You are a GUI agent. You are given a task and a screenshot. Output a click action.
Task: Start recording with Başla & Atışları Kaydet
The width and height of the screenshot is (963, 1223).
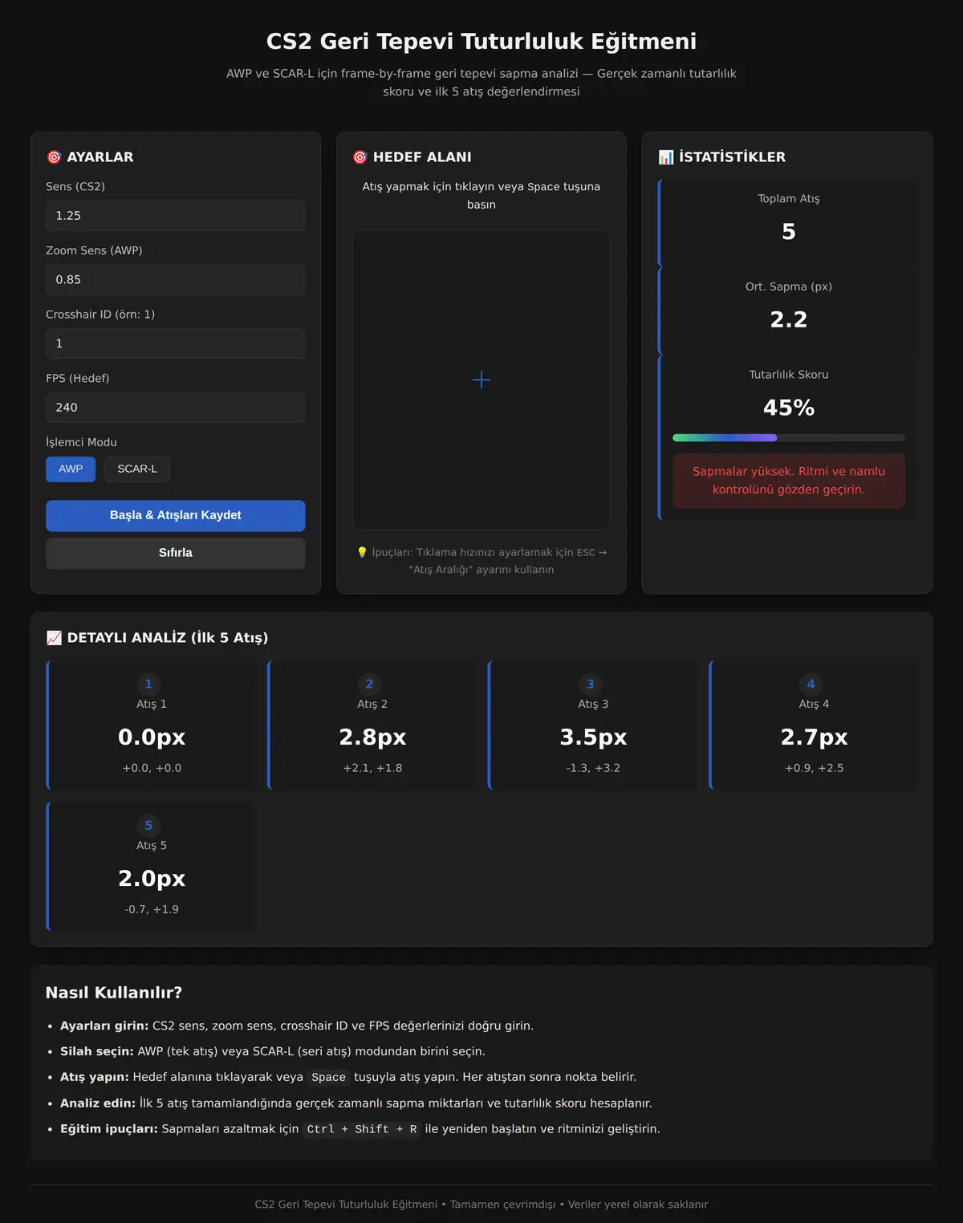point(176,516)
